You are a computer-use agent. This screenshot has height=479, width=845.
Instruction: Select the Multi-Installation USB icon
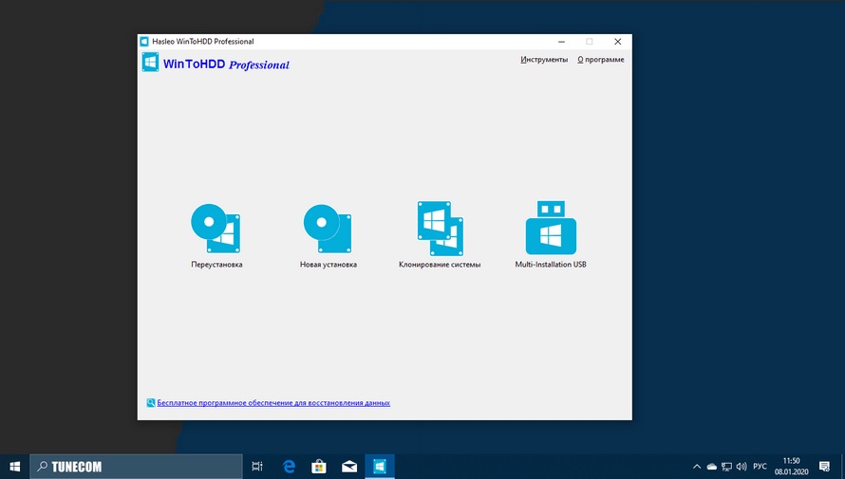tap(551, 228)
